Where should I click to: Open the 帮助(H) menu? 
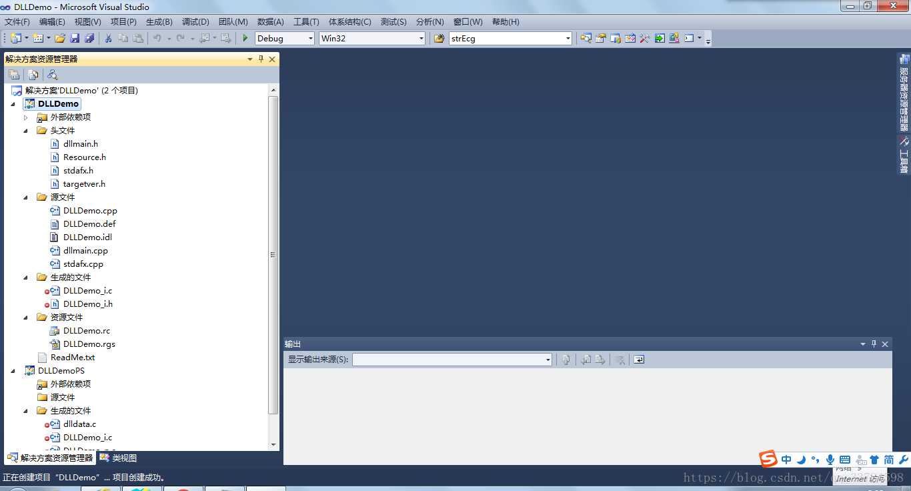tap(506, 21)
